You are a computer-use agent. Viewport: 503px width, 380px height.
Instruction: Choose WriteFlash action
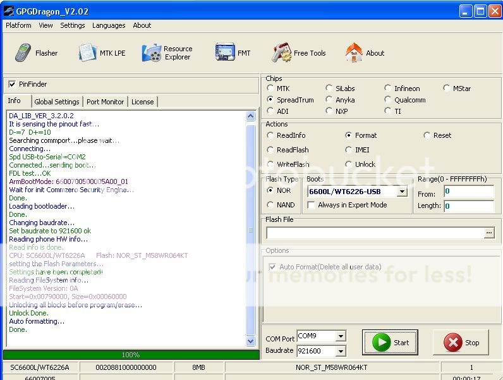270,164
